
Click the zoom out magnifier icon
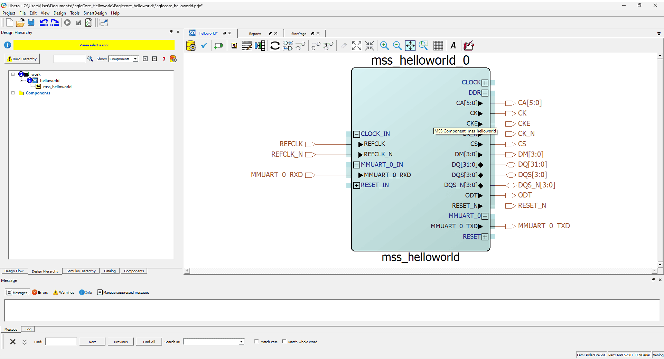pyautogui.click(x=397, y=46)
